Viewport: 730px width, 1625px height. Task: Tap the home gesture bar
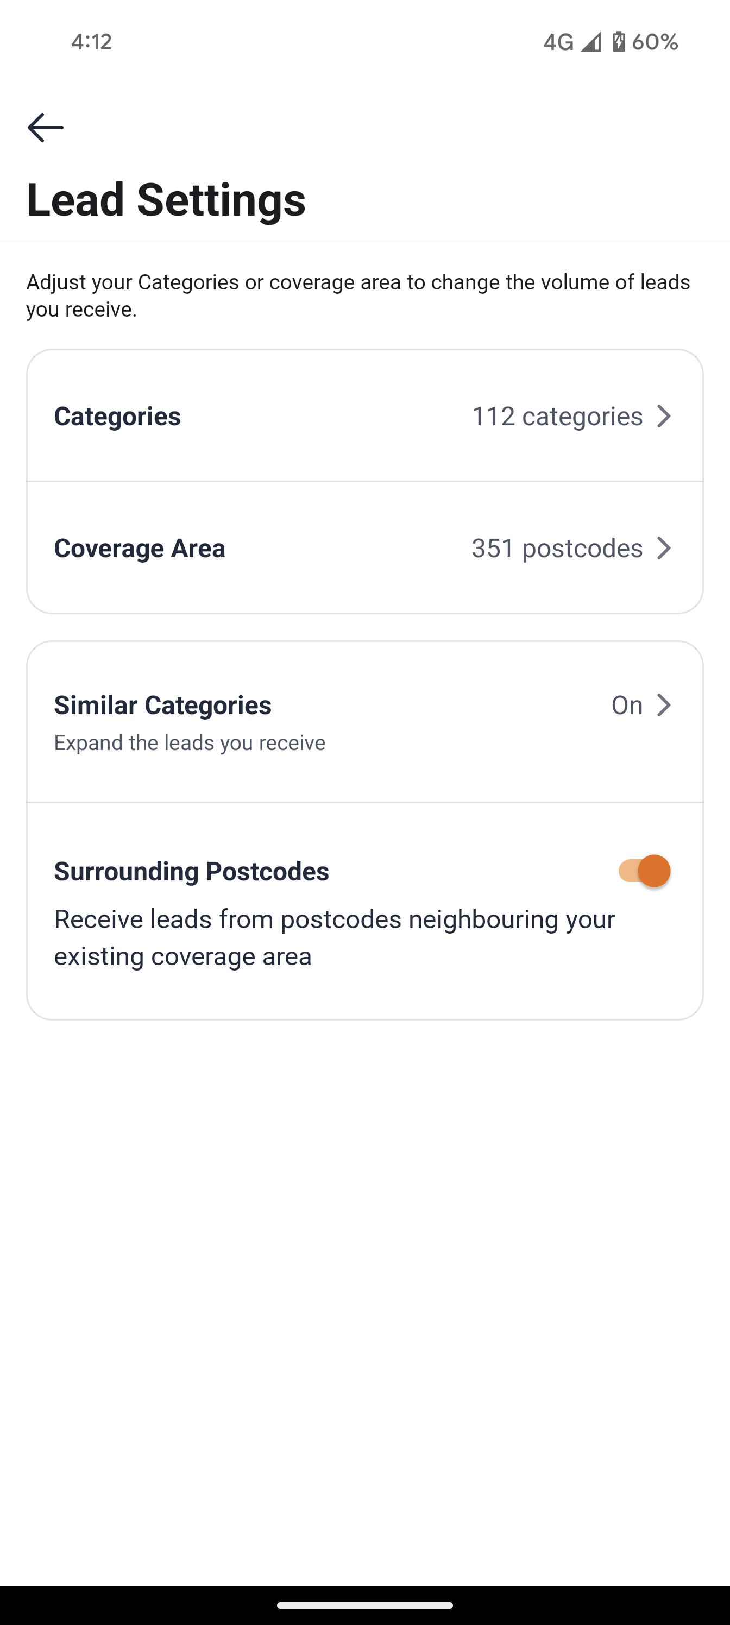click(364, 1605)
